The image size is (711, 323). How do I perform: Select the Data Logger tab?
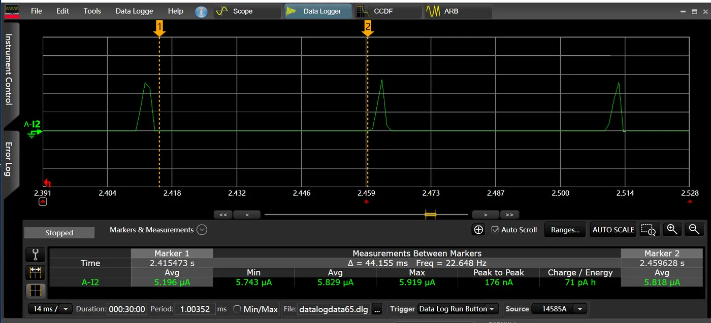pos(318,11)
